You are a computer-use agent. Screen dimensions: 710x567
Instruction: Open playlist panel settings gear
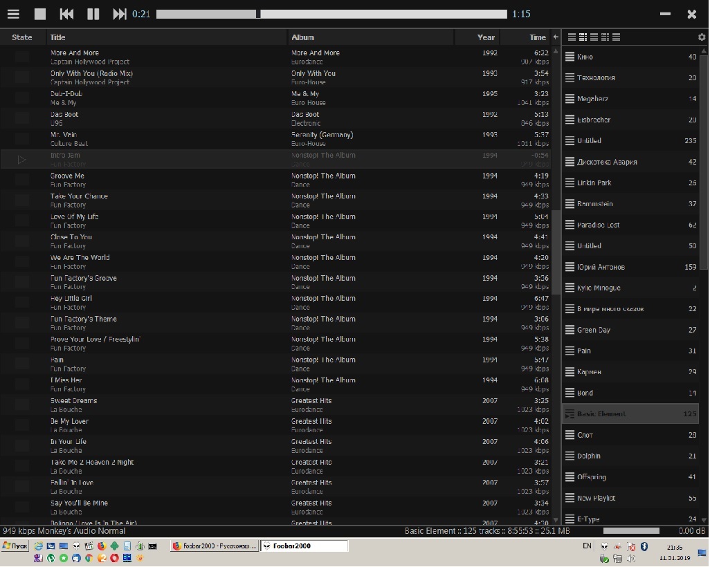tap(702, 37)
